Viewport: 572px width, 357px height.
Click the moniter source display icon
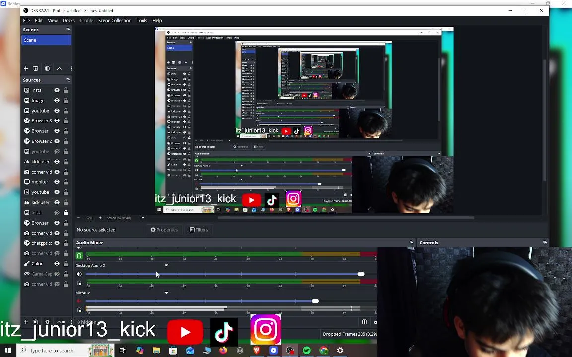coord(27,182)
